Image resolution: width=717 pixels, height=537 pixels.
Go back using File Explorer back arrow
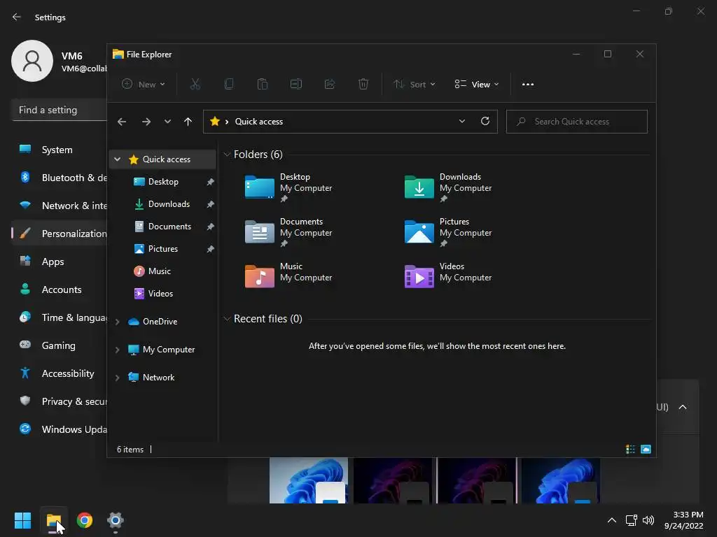click(x=122, y=122)
